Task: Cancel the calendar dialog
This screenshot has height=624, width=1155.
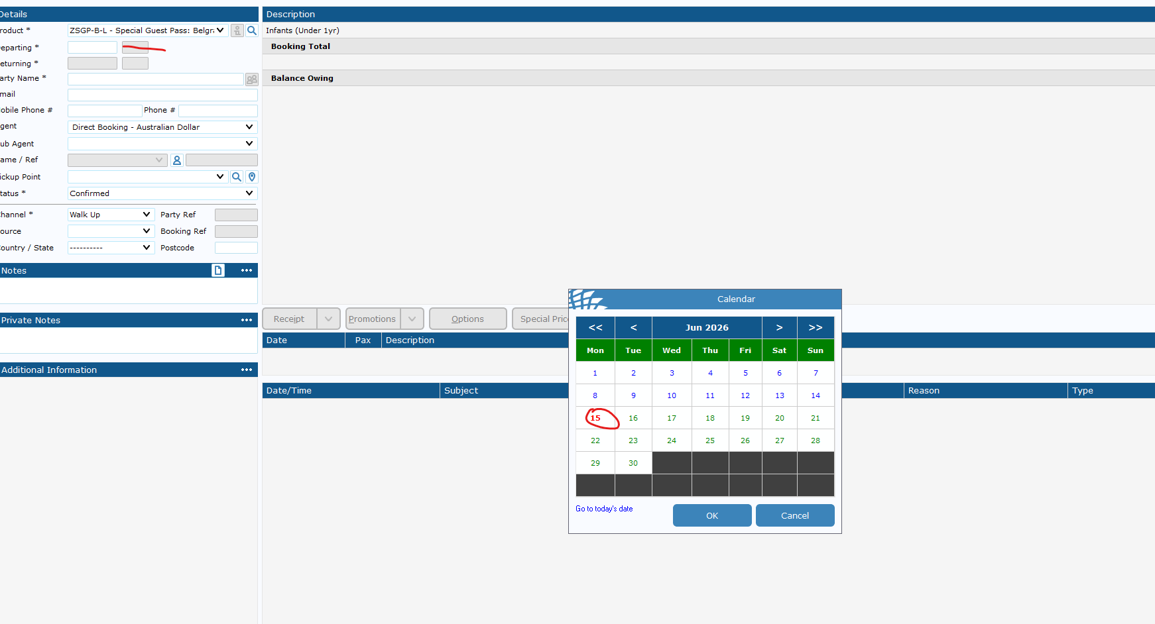Action: click(795, 515)
